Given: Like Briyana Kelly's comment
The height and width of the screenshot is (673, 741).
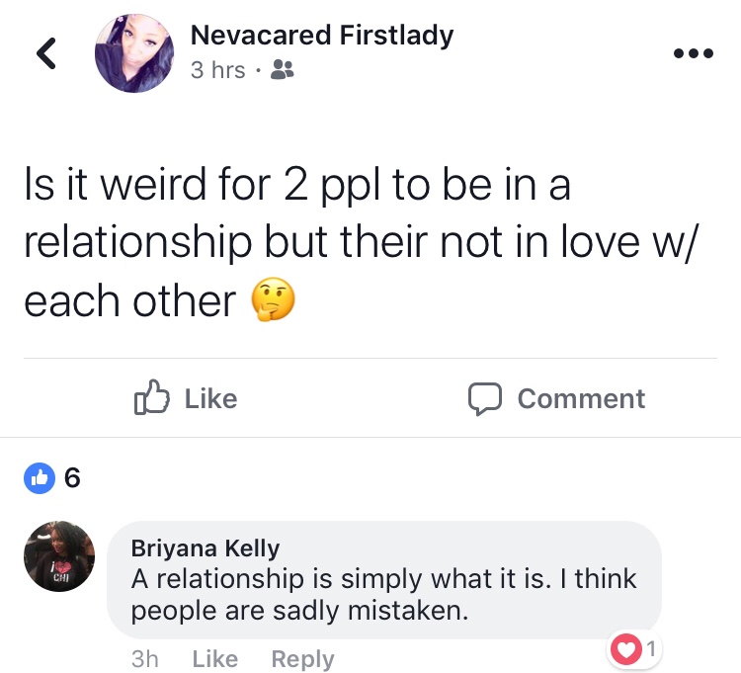Looking at the screenshot, I should tap(212, 658).
